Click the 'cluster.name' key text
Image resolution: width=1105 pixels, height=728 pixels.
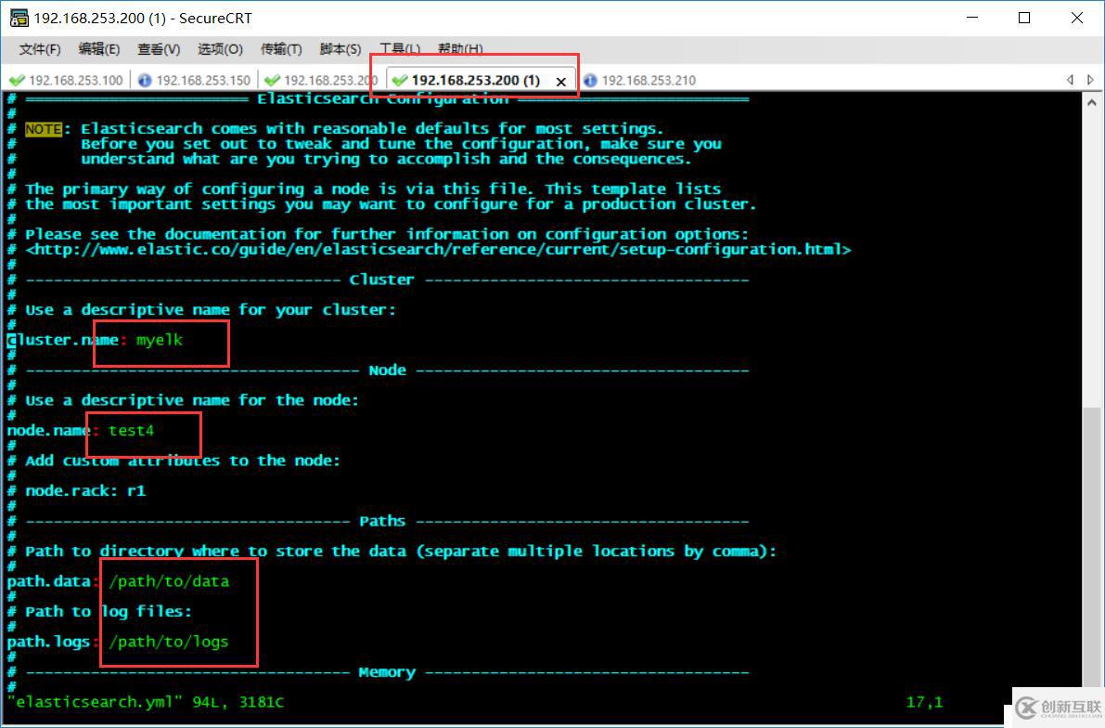[x=62, y=340]
